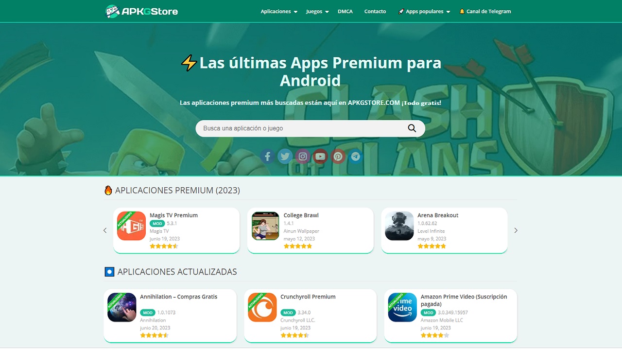Image resolution: width=622 pixels, height=350 pixels.
Task: Click MOD badge on Crunchyroll Premium card
Action: coord(288,313)
